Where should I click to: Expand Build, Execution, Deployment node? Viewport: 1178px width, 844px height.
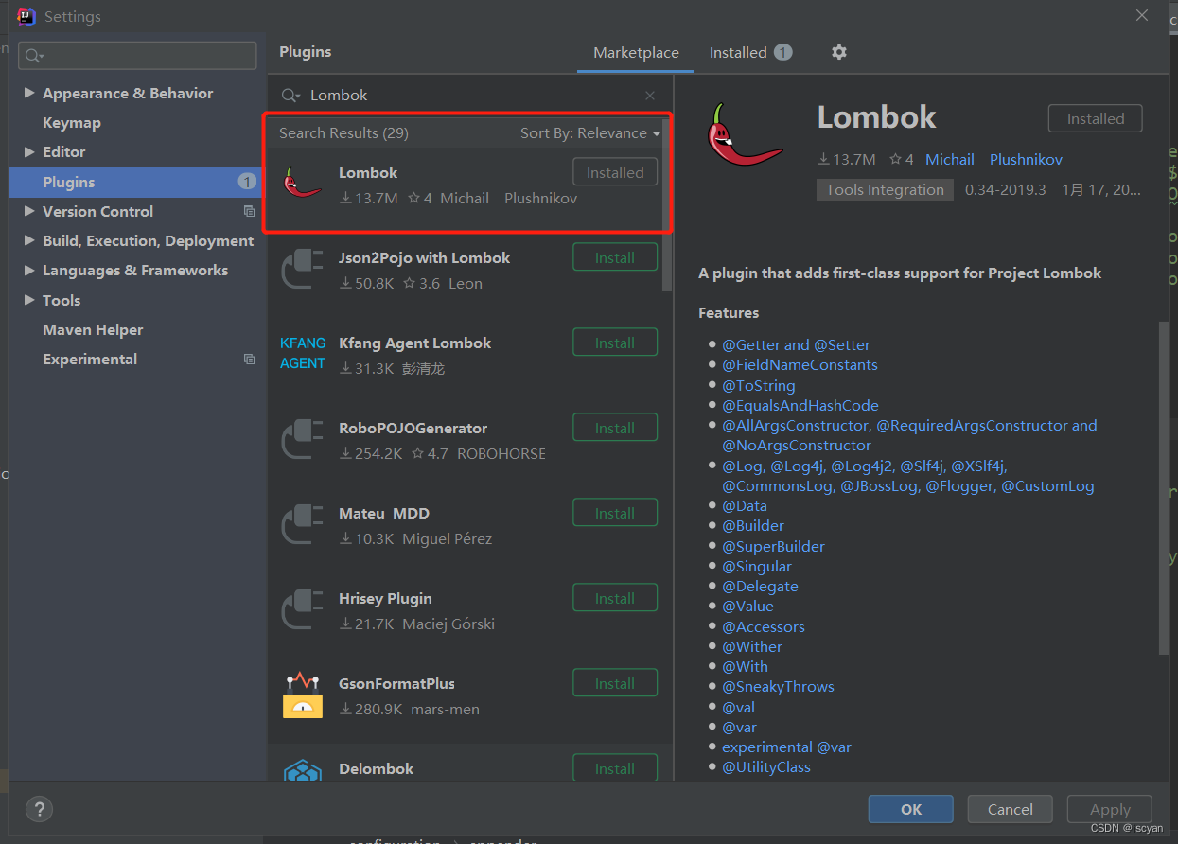point(29,240)
